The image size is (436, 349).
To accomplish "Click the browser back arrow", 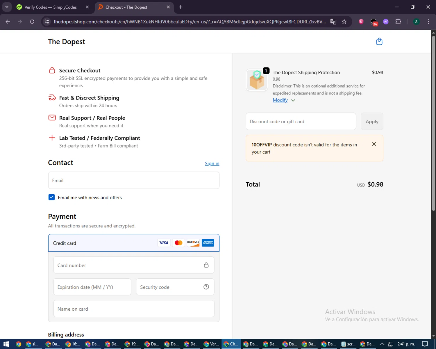I will pos(8,22).
